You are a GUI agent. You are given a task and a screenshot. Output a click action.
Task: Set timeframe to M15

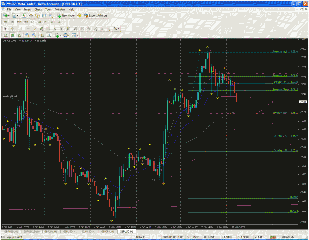point(19,22)
